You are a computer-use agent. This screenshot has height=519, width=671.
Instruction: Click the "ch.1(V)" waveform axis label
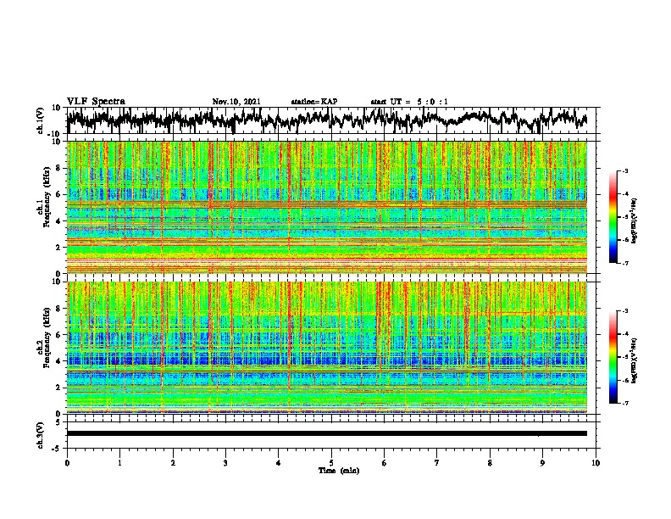click(x=41, y=120)
